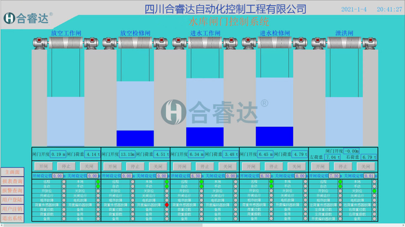Image resolution: width=405 pixels, height=227 pixels.
Task: Click the green 本地 lamp of 放空检修闸
Action: 167,182
